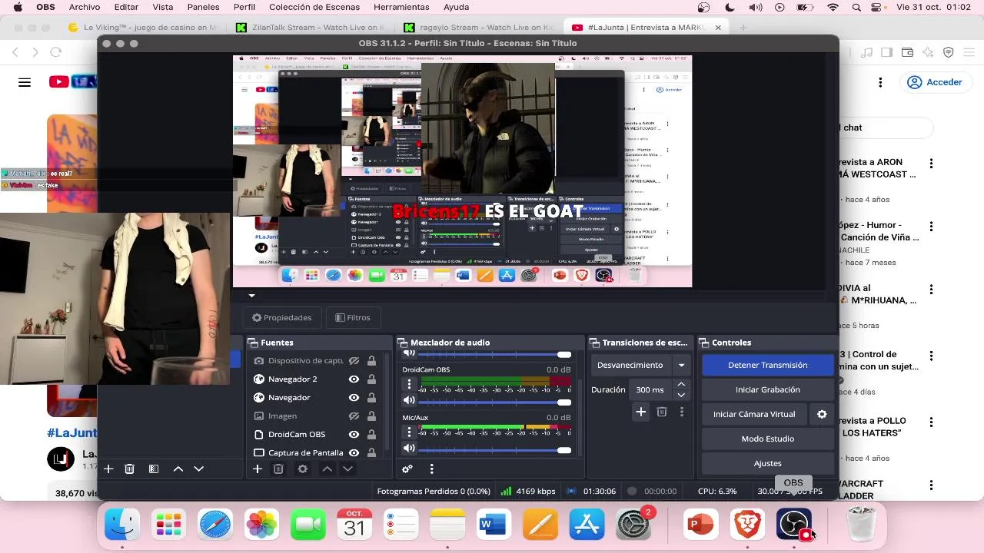Switch to rageylo Stream browser tab
The height and width of the screenshot is (553, 984).
[x=477, y=27]
